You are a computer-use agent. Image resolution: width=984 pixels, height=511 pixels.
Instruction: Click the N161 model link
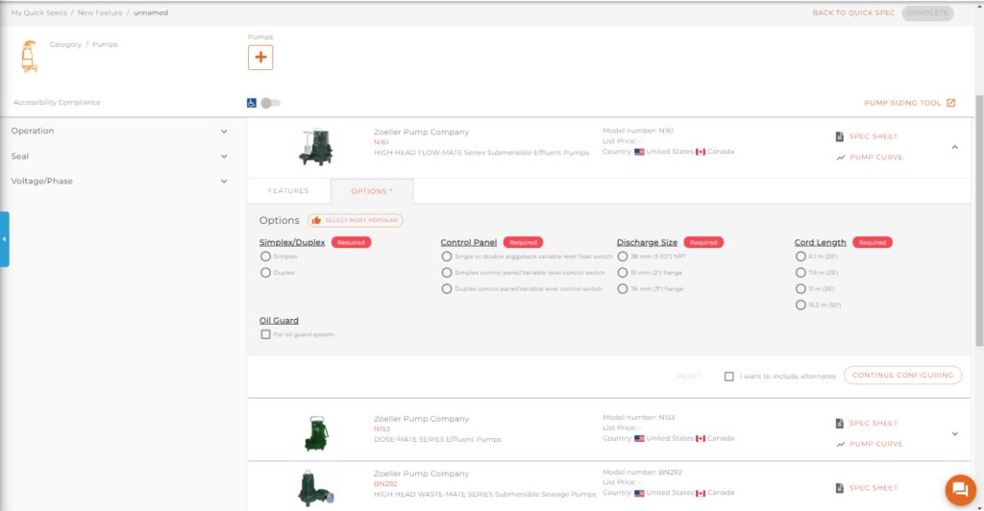coord(381,142)
